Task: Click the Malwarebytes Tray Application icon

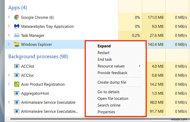Action: 16,26
